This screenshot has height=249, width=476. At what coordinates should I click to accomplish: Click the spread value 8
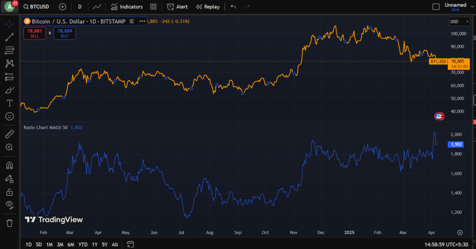pyautogui.click(x=50, y=33)
